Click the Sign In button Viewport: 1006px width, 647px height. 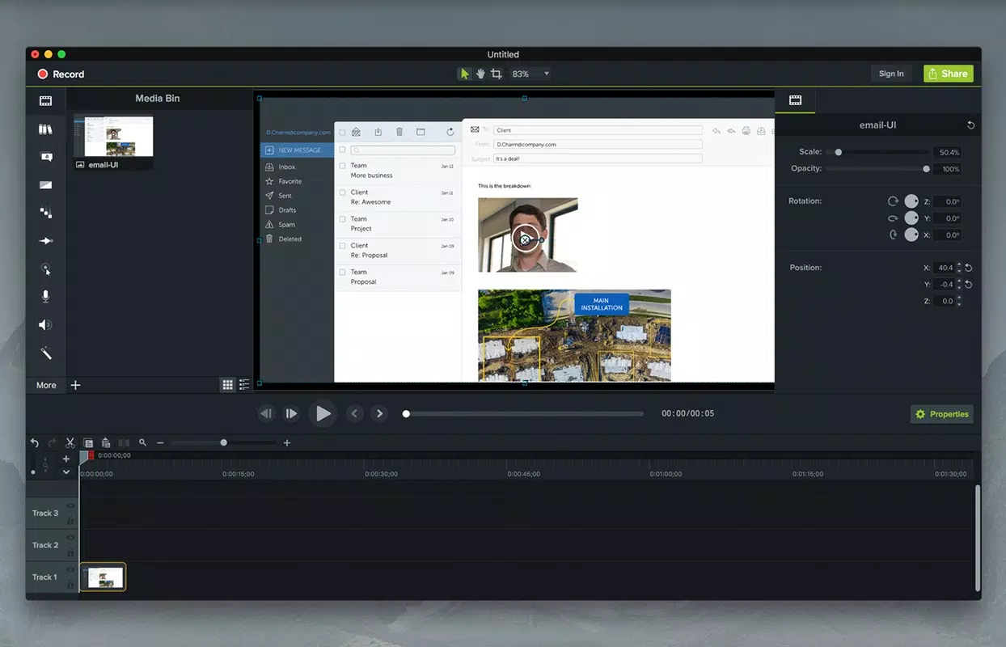point(890,73)
